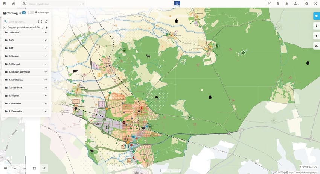
Task: Click the home icon in top bar
Action: click(14, 3)
